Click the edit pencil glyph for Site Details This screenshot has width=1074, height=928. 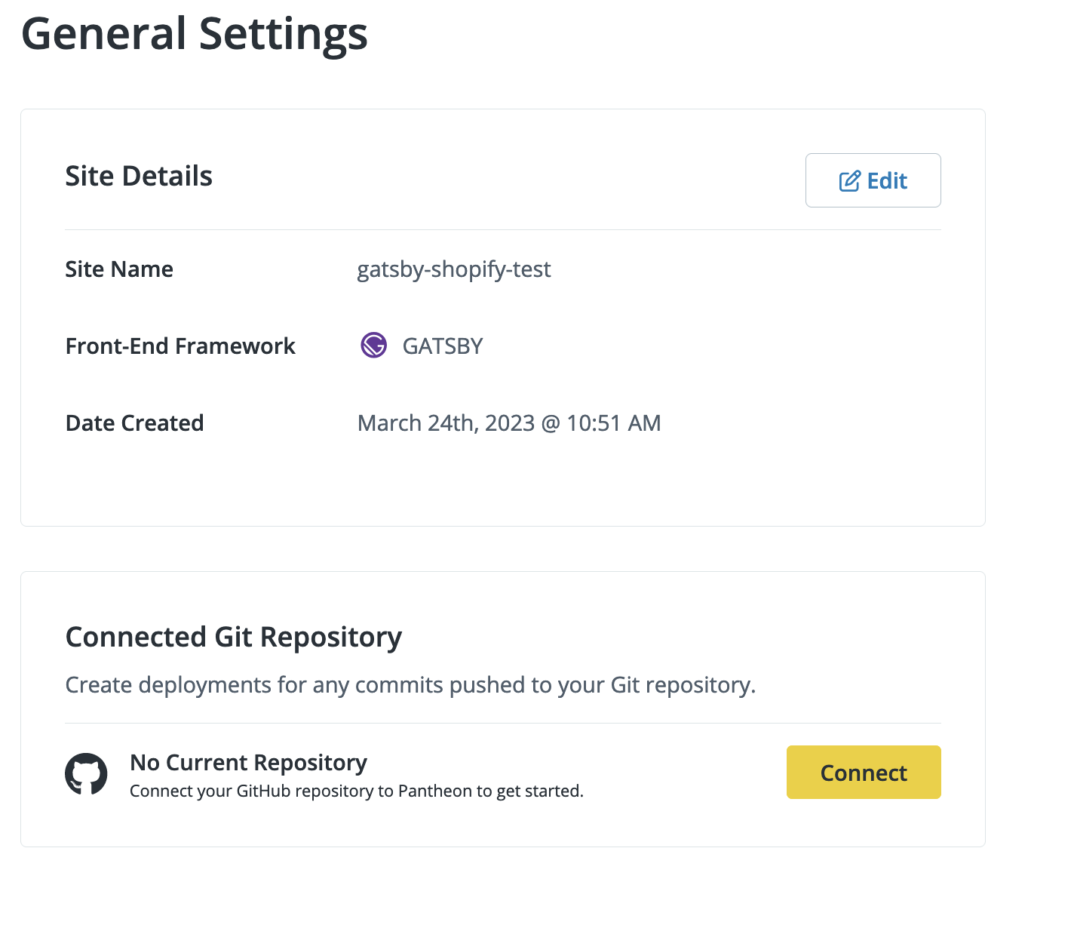click(851, 180)
